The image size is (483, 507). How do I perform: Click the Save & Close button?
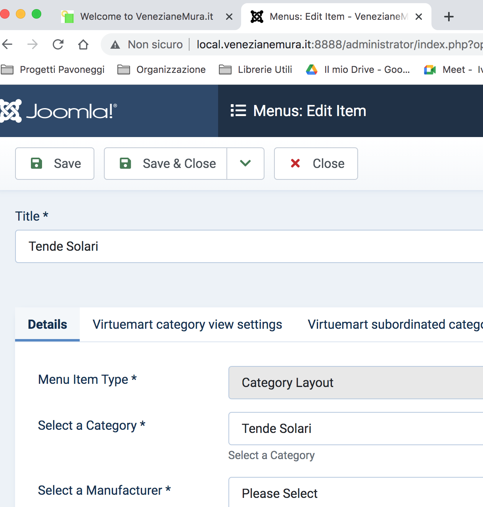[165, 164]
